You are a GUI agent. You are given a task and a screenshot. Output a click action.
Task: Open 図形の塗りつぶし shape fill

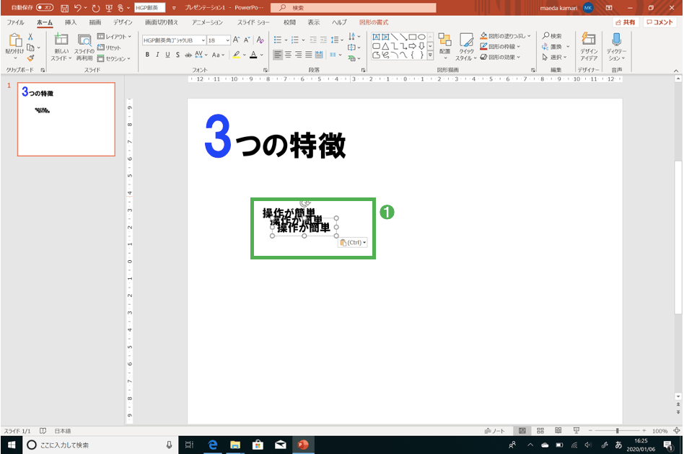505,36
